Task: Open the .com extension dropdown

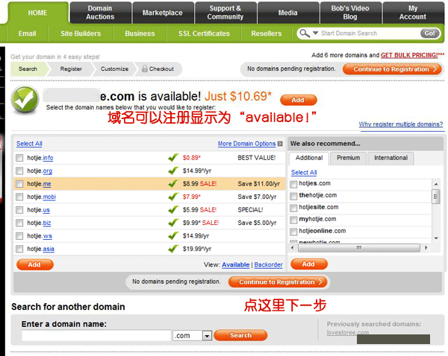Action: 207,336
